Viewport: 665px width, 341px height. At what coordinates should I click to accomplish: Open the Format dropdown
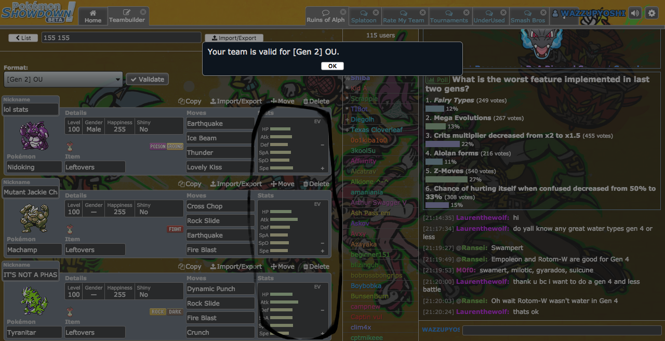tap(63, 79)
